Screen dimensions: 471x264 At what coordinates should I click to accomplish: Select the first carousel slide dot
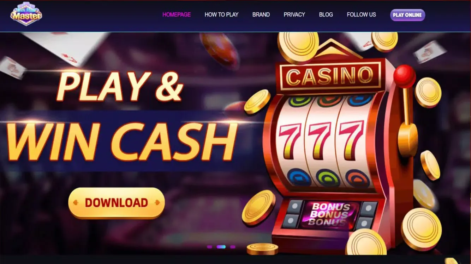point(209,247)
